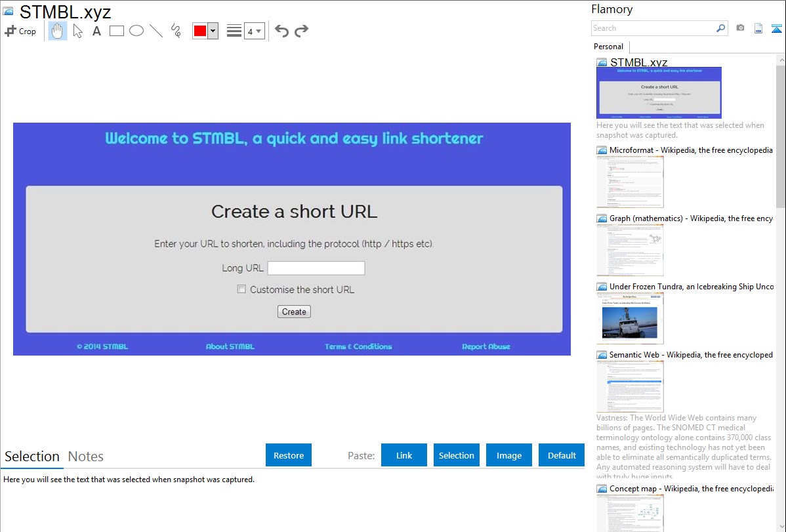This screenshot has width=786, height=532.
Task: Open the Semantic Web snapshot thumbnail
Action: click(630, 386)
